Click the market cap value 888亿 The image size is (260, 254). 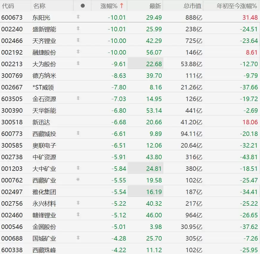194,17
